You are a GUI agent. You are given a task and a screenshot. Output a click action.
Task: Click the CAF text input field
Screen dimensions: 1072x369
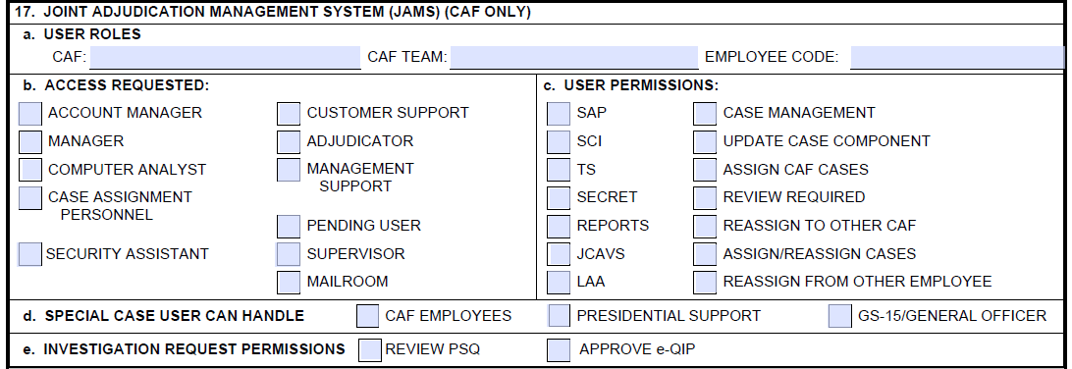225,57
